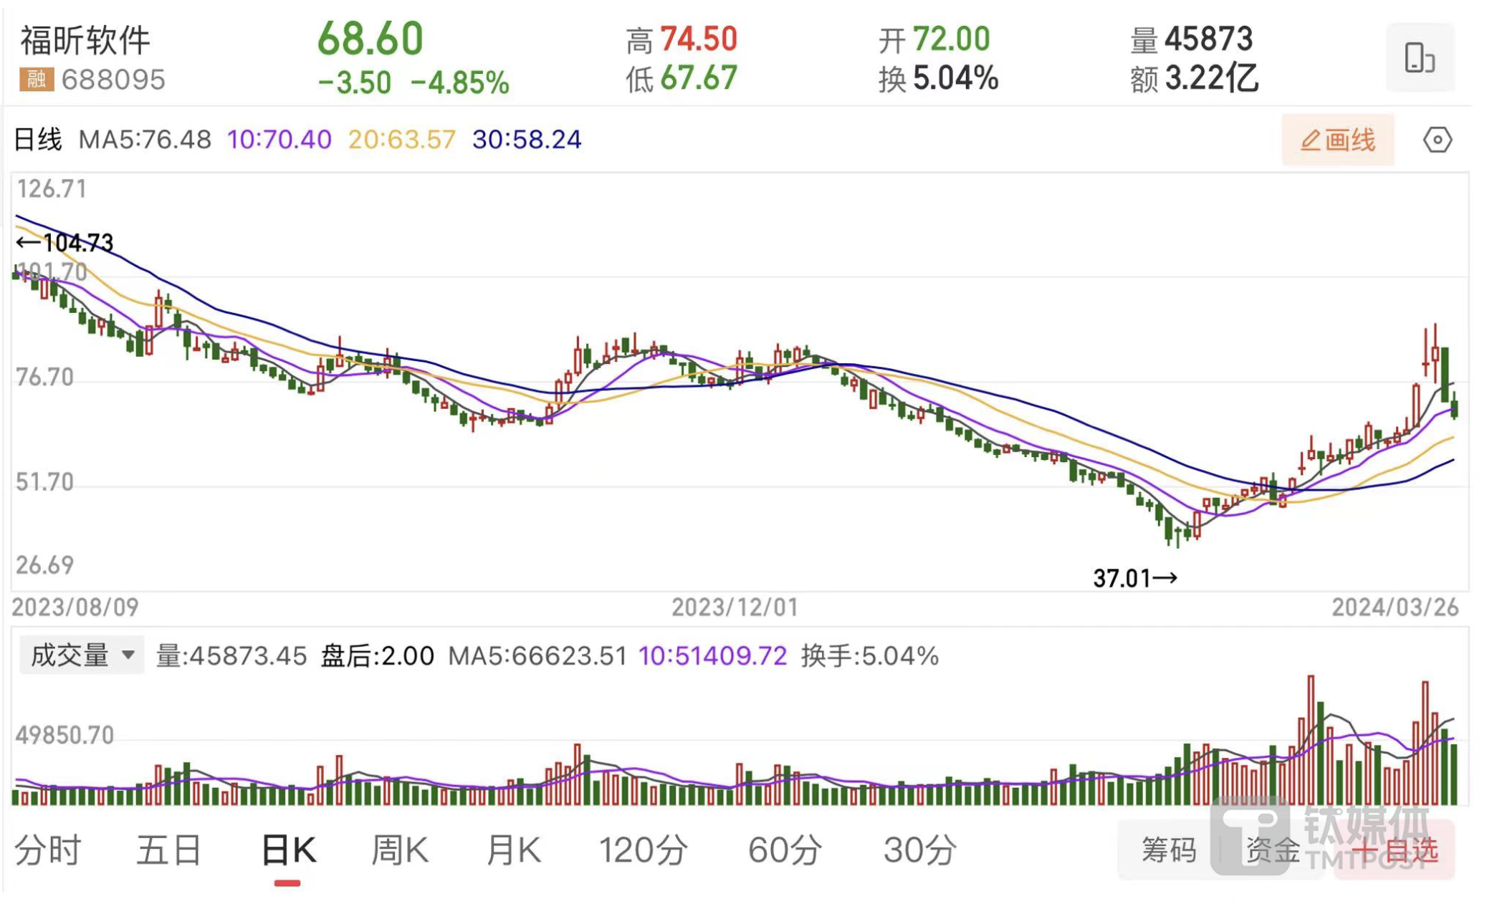Click the 资金 funds button
The height and width of the screenshot is (904, 1492).
pyautogui.click(x=1273, y=850)
